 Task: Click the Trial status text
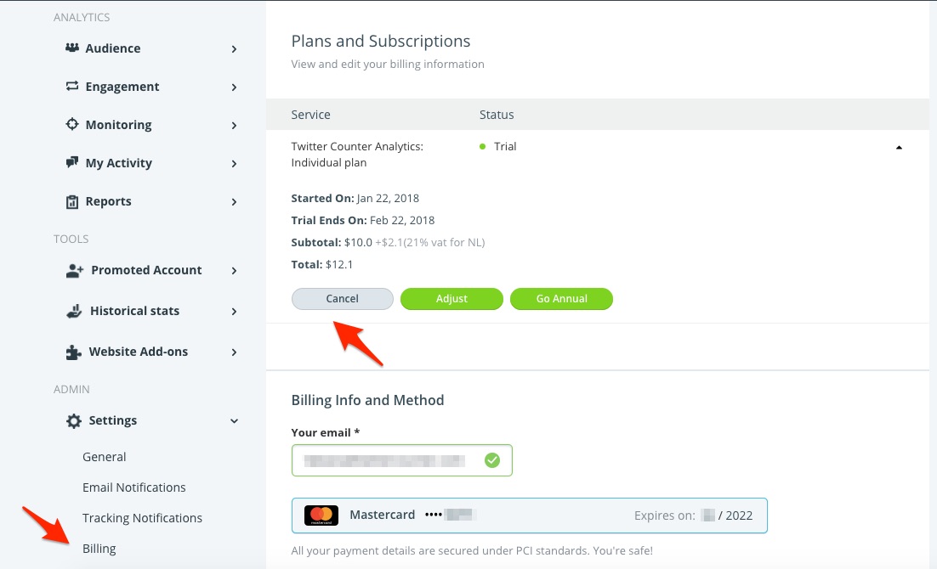[x=505, y=146]
